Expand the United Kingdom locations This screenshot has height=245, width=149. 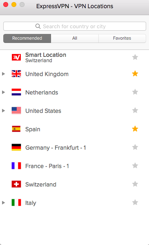pos(3,74)
